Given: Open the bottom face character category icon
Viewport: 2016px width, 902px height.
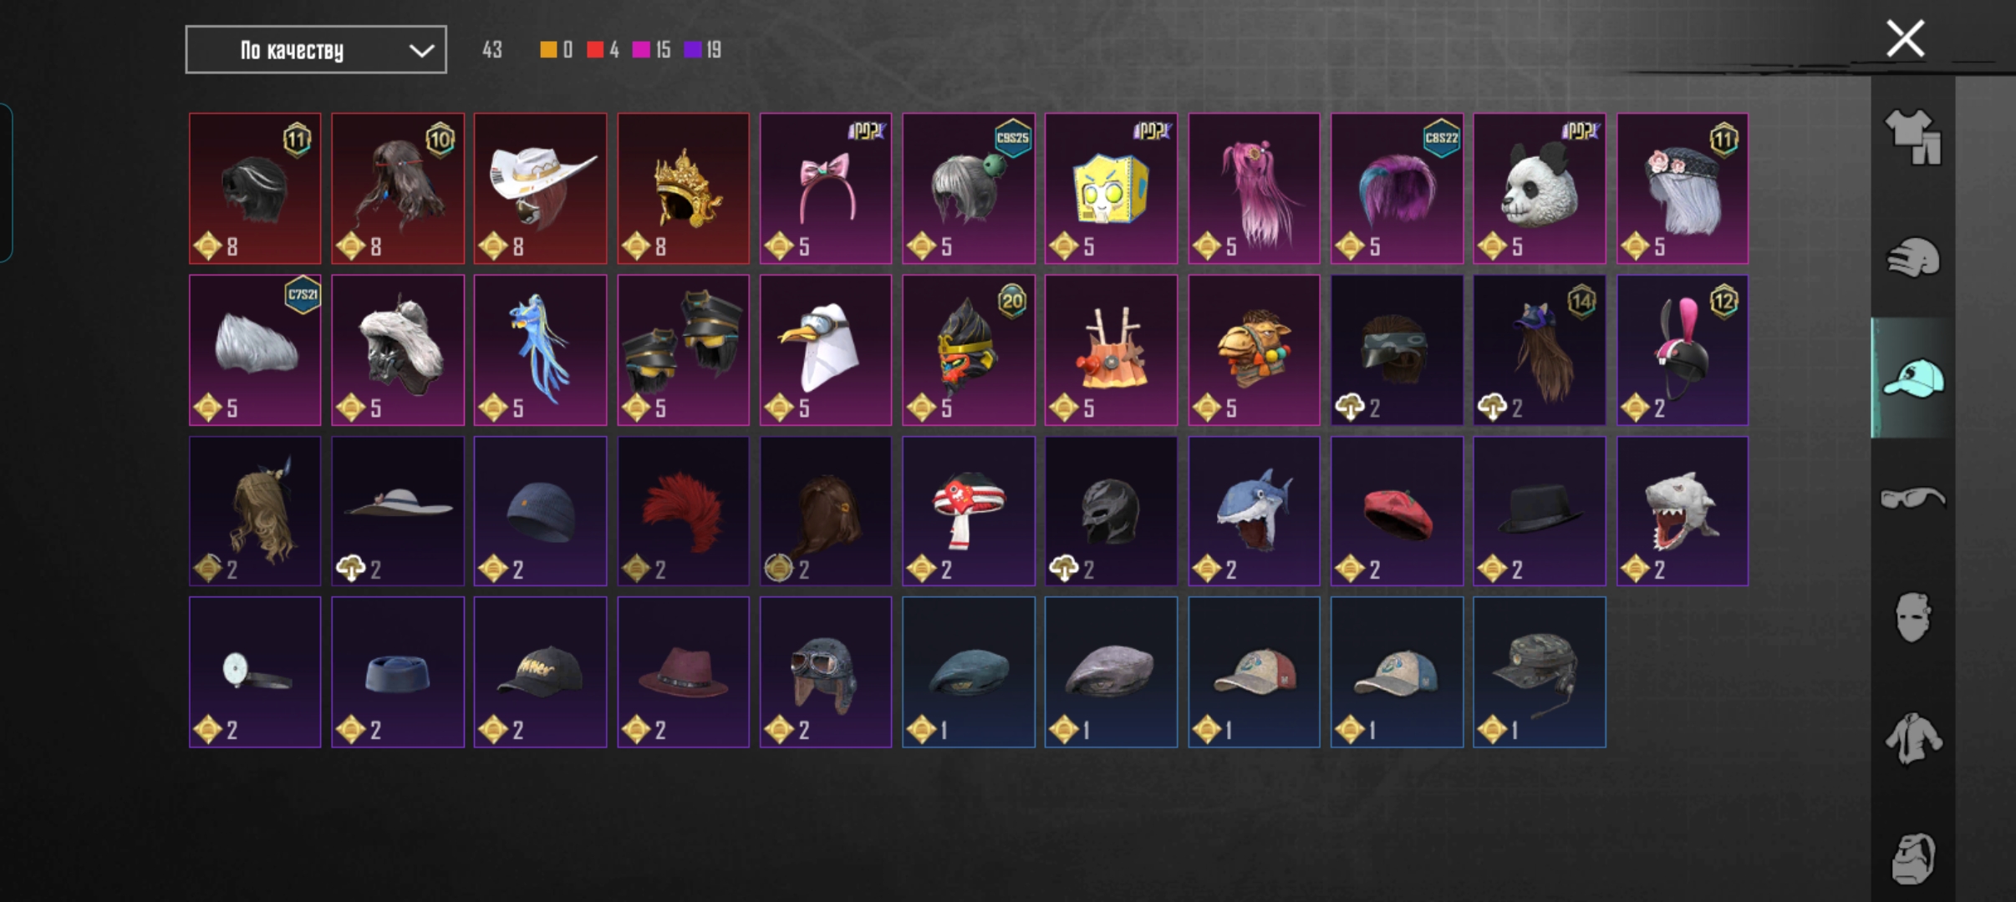Looking at the screenshot, I should point(1913,858).
